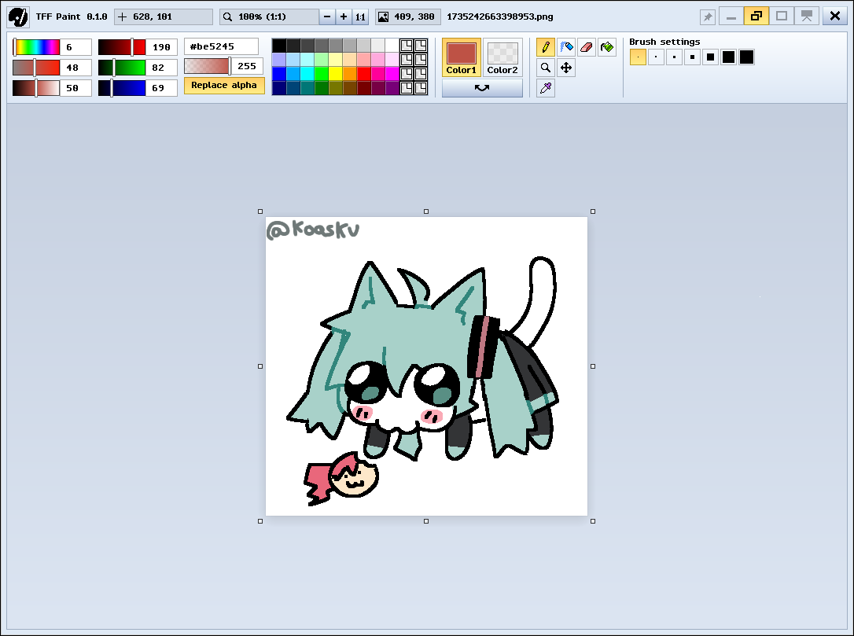Pick the bright green palette swatch

click(322, 74)
